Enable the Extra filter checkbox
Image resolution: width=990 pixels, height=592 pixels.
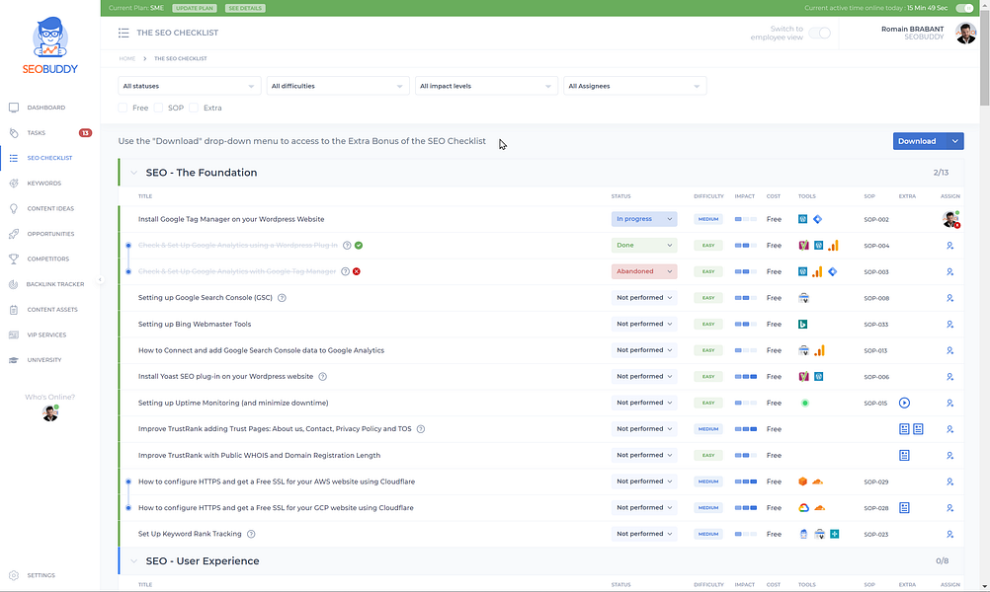coord(196,108)
